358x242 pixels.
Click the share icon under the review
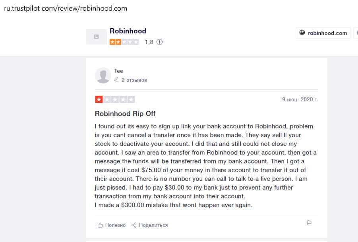(134, 225)
